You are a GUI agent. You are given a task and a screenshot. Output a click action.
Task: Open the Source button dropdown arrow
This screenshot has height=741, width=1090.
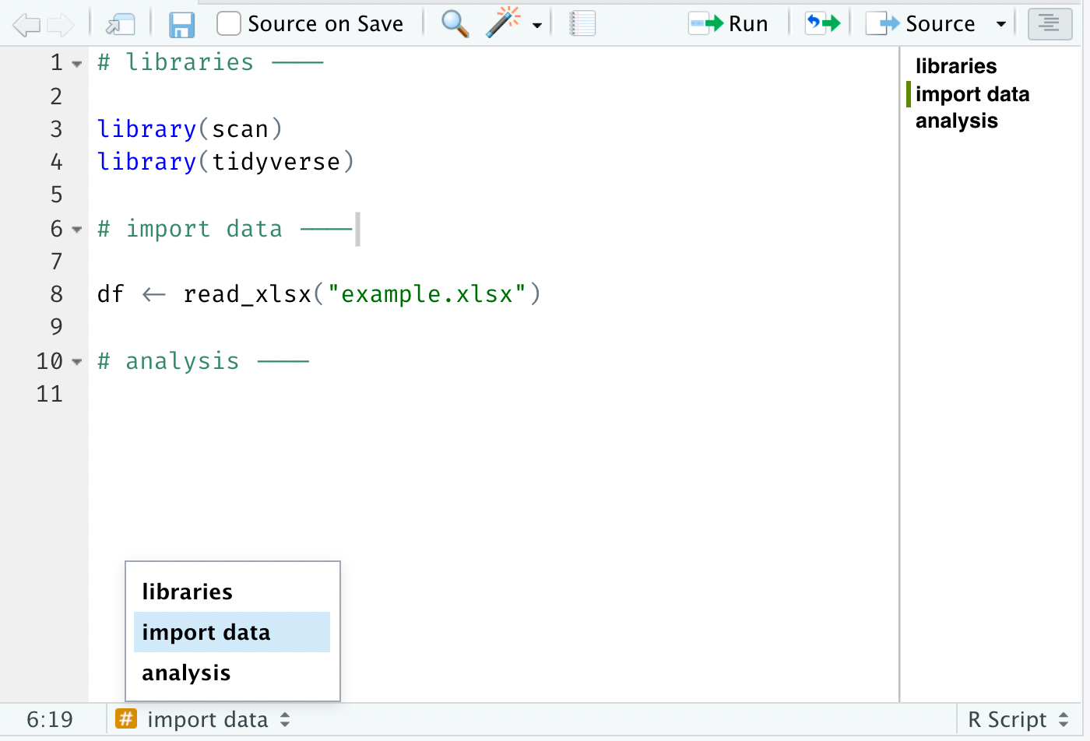click(x=1001, y=24)
